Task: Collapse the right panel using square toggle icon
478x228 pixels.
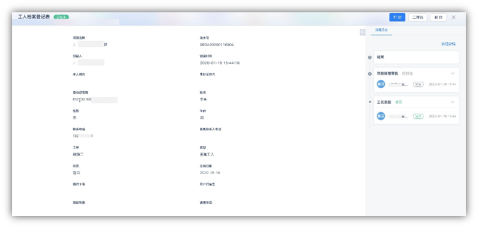Action: point(363,32)
